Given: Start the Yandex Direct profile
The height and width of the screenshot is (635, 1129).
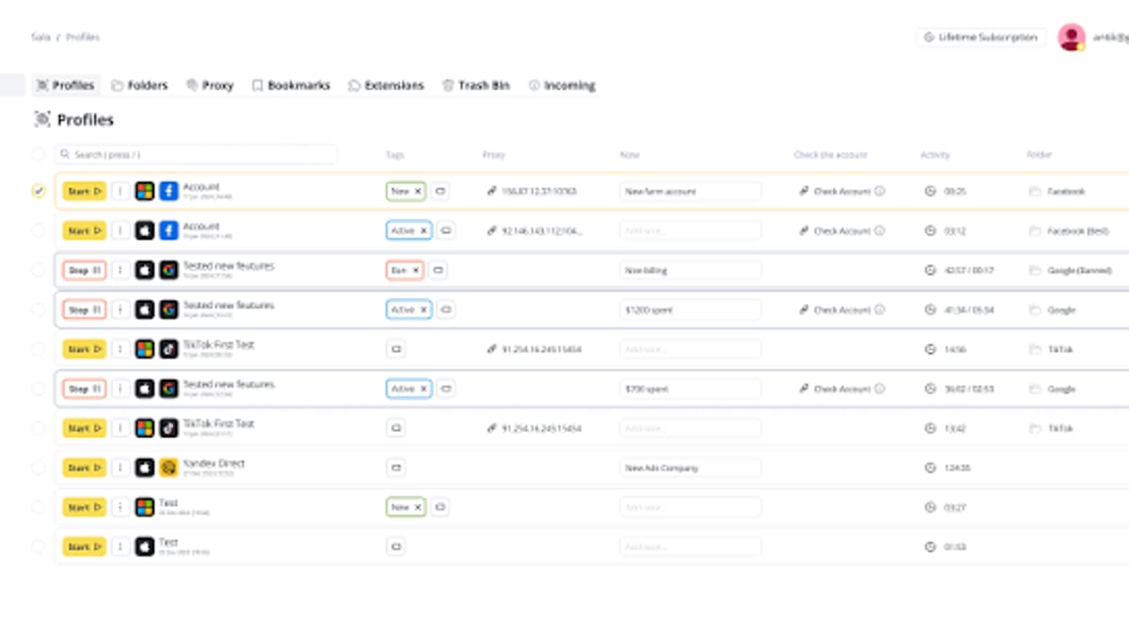Looking at the screenshot, I should coord(85,468).
